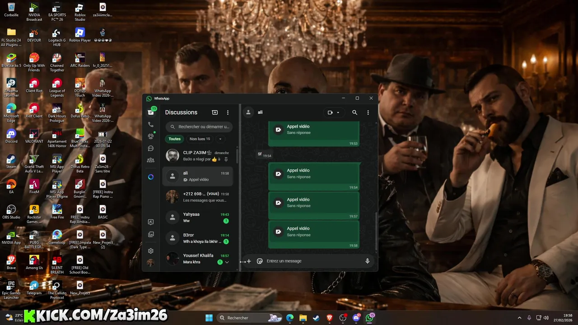This screenshot has height=325, width=578.
Task: Open the +212 698 (vous) conversation
Action: tap(198, 197)
